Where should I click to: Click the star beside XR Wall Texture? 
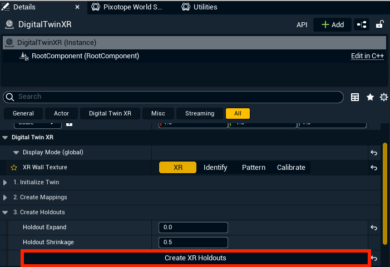coord(14,168)
